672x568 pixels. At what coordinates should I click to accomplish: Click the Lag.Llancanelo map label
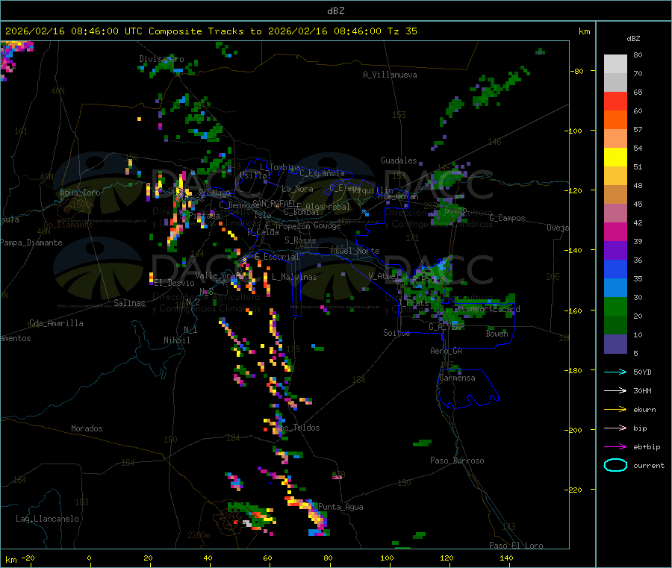pos(47,519)
